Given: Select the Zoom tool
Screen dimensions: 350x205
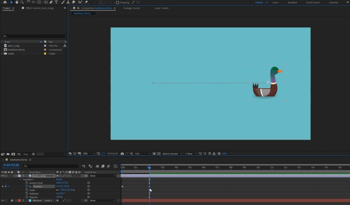Looking at the screenshot, I should pyautogui.click(x=22, y=2).
